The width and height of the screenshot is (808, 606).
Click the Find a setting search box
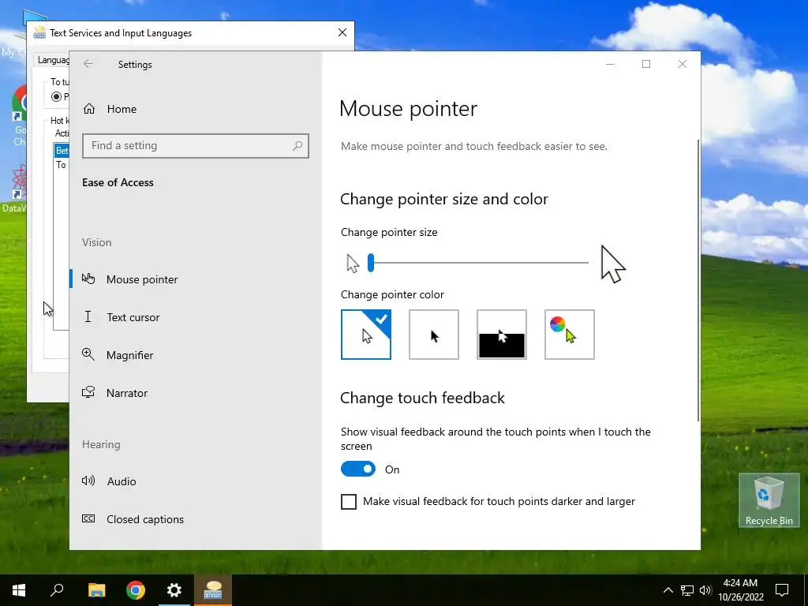tap(196, 146)
